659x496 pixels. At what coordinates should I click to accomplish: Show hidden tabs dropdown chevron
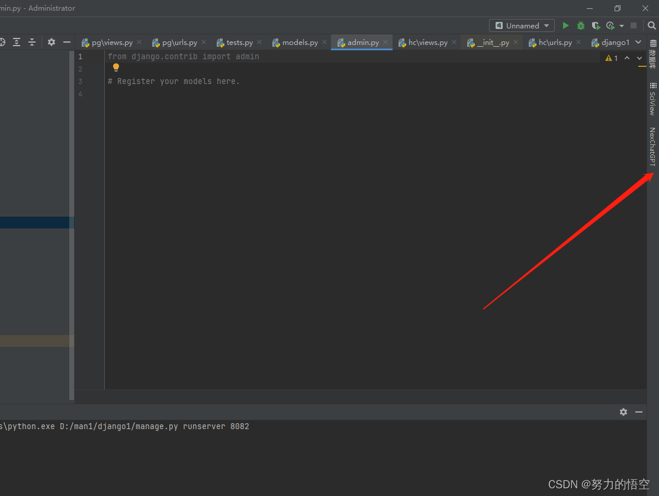coord(638,42)
